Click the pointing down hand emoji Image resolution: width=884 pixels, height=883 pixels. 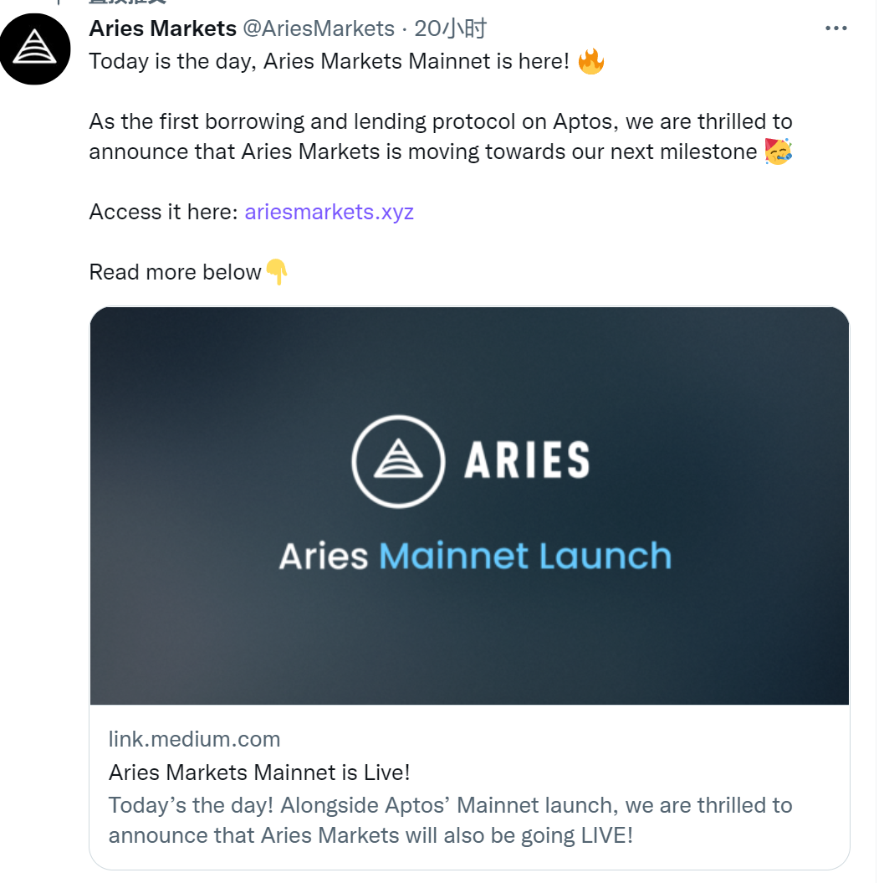(x=277, y=272)
